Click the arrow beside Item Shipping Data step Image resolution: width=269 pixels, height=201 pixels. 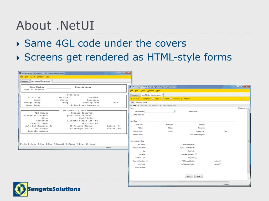click(x=161, y=105)
